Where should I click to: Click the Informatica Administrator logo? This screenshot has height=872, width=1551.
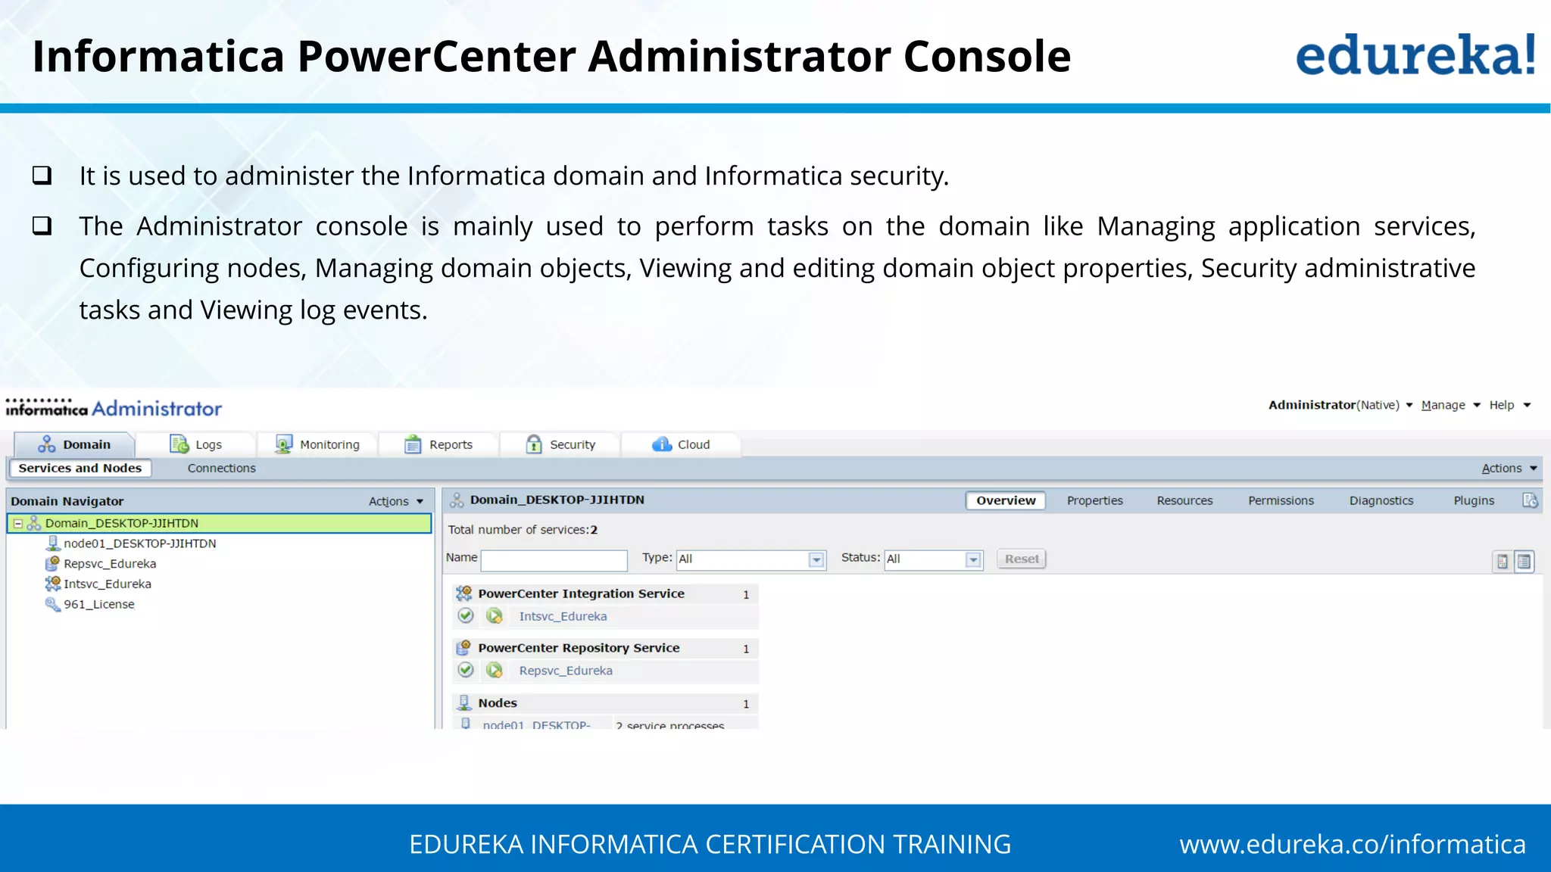coord(114,407)
